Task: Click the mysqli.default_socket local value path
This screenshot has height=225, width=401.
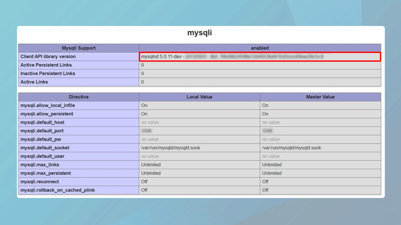Action: pos(171,148)
